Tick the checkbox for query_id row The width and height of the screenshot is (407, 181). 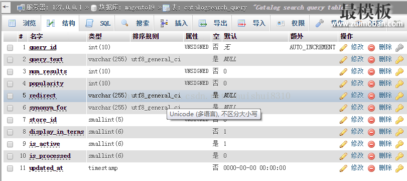click(10, 48)
